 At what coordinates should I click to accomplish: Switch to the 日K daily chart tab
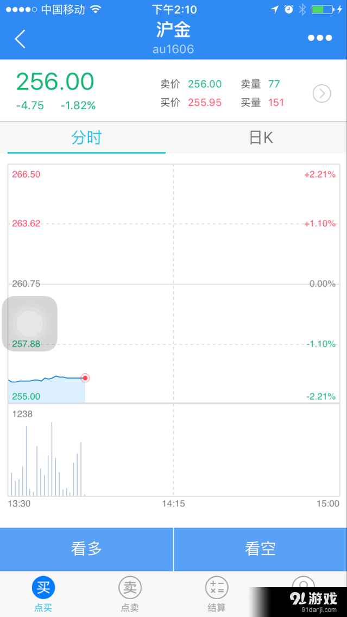click(x=260, y=137)
